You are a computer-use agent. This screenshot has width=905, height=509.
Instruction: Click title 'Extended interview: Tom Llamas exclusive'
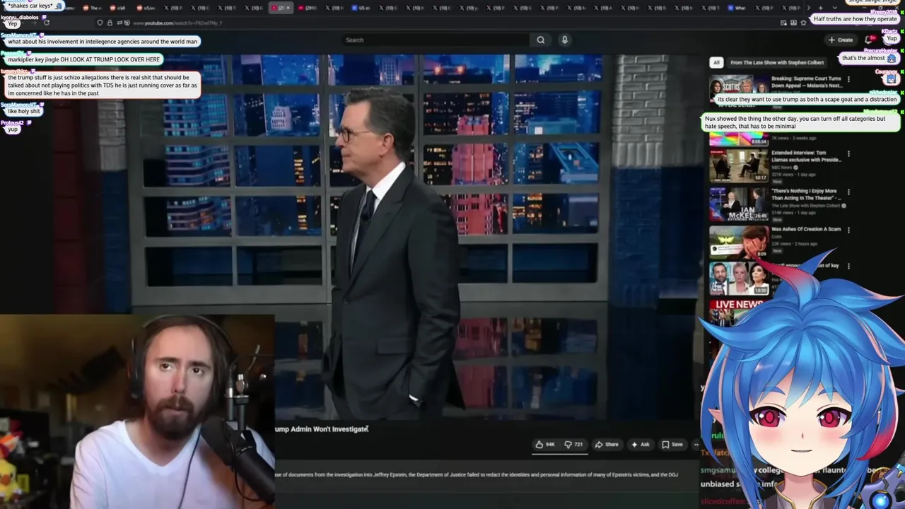805,156
